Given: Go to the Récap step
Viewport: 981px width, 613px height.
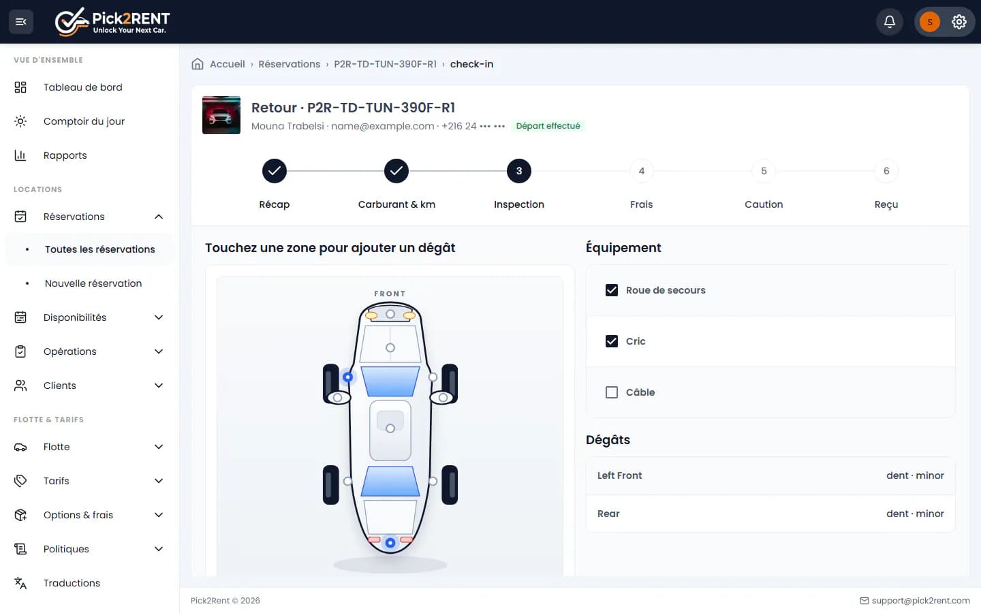Looking at the screenshot, I should tap(275, 171).
